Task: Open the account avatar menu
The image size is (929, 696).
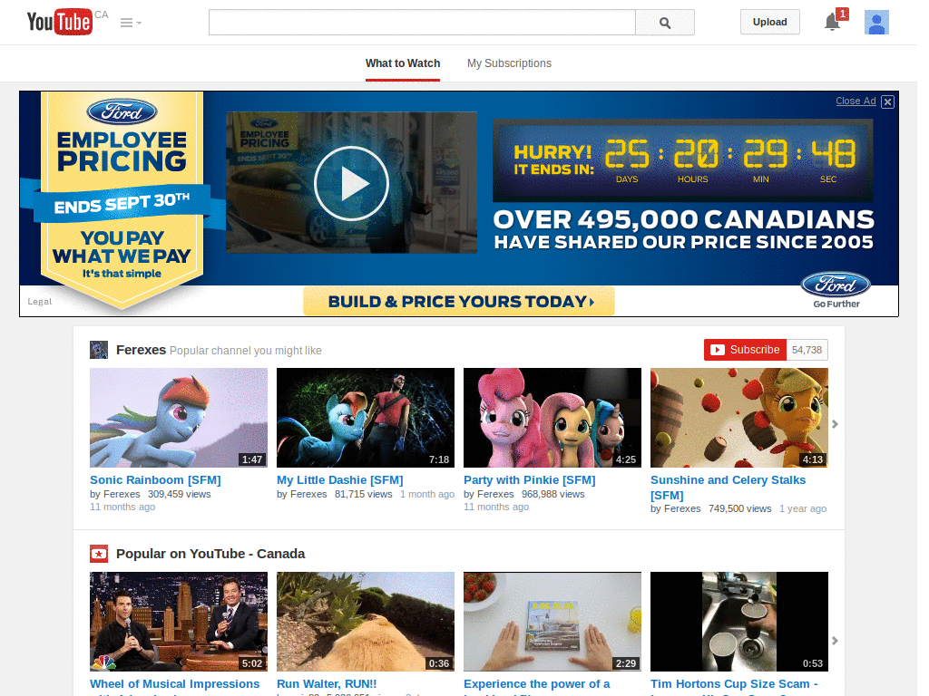Action: (876, 23)
